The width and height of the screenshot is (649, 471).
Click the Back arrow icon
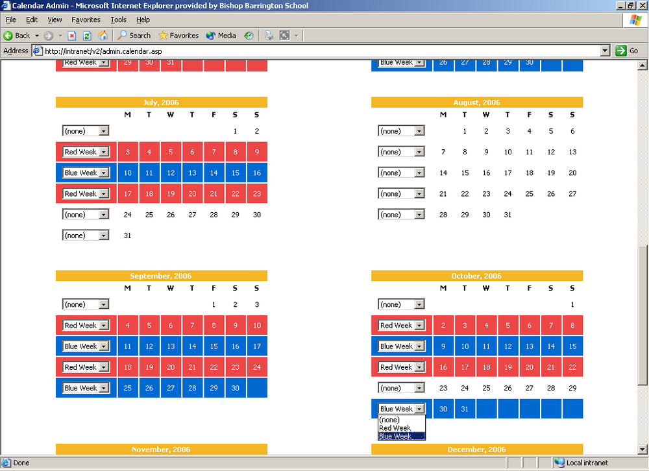8,36
